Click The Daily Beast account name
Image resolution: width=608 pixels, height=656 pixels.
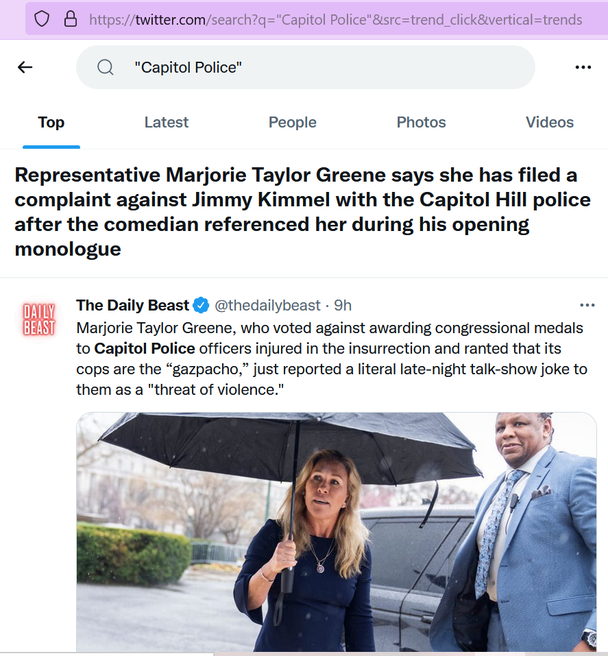tap(132, 306)
